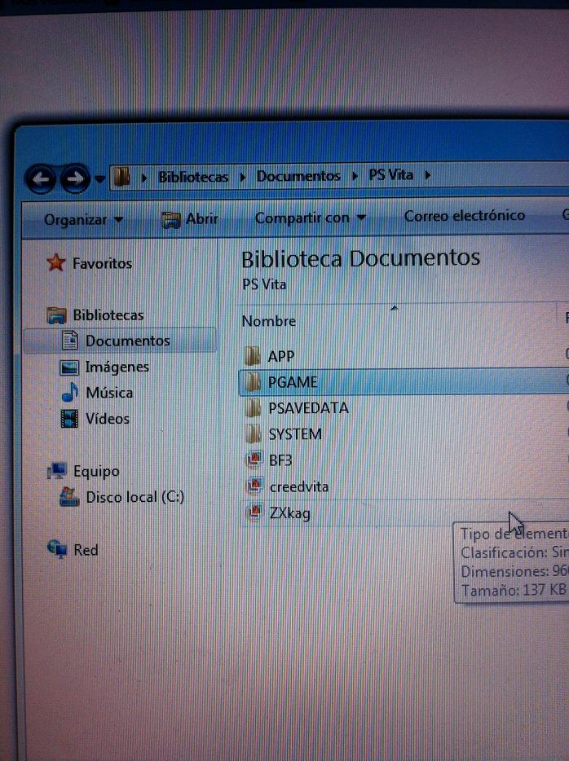Select Bibliotecas in the navigation pane
This screenshot has height=761, width=569.
[x=108, y=315]
